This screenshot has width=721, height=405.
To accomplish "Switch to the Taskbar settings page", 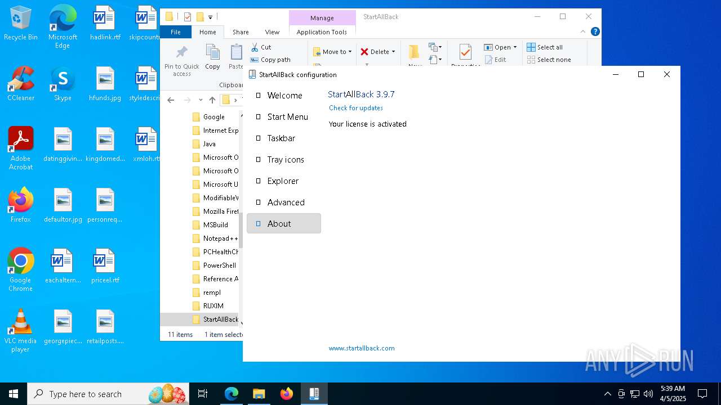I will pos(284,138).
